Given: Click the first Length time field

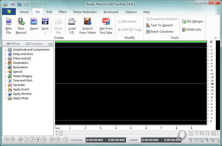Looking at the screenshot, I should tap(150, 140).
